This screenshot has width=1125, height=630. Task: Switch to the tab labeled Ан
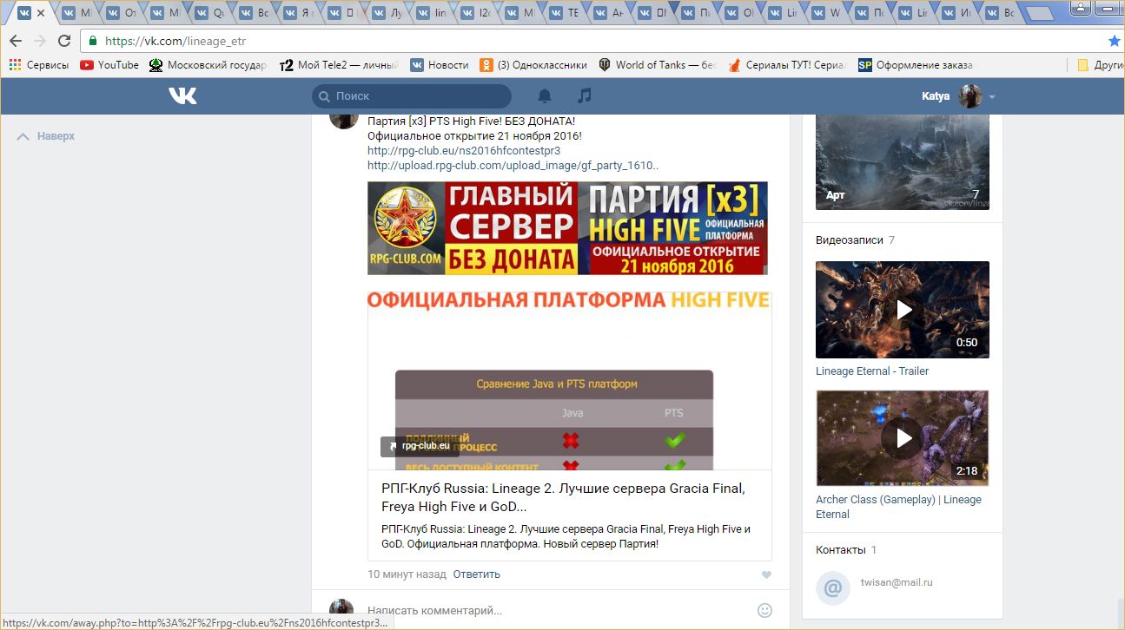click(x=611, y=13)
